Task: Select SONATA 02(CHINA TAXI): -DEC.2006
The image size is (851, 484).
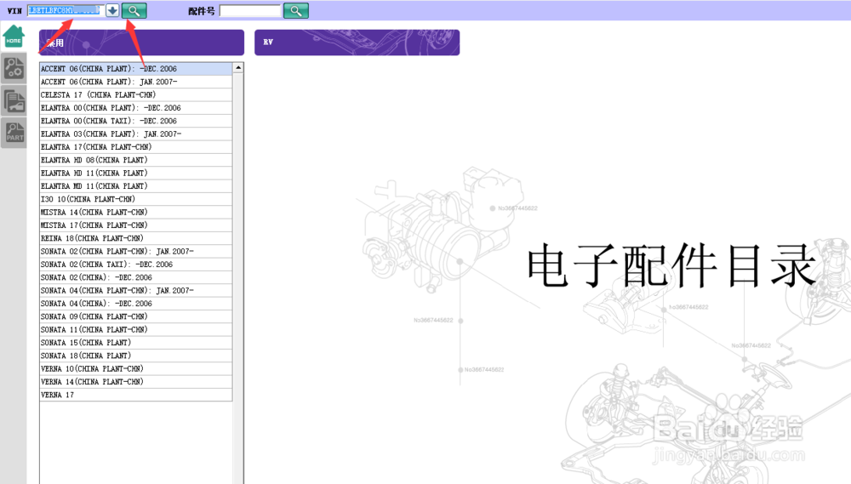Action: coord(135,265)
